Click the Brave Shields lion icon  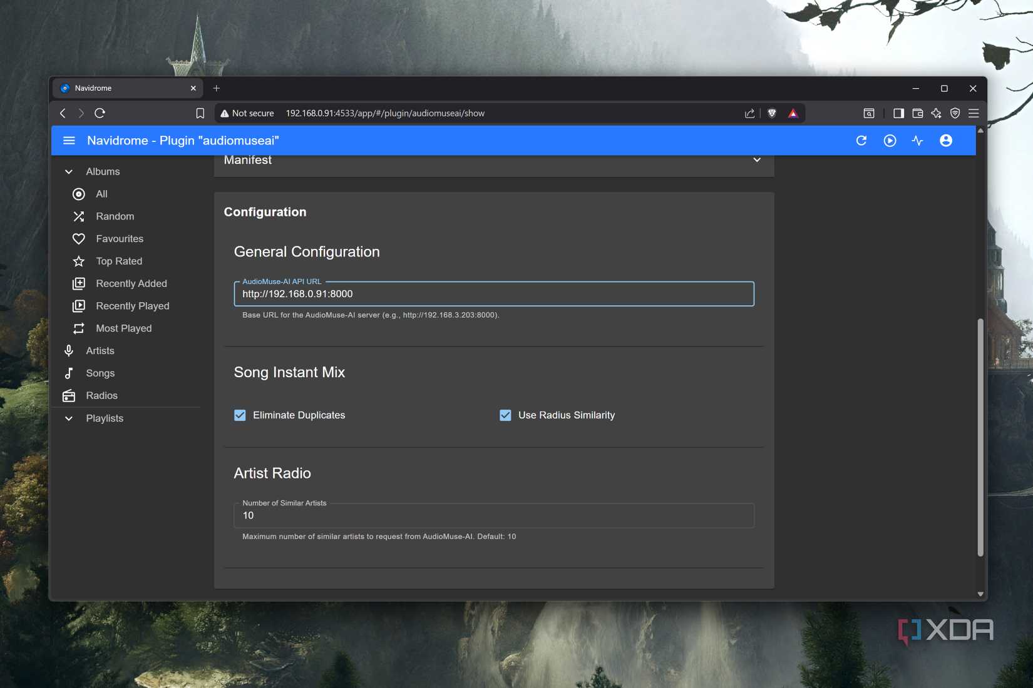tap(772, 113)
